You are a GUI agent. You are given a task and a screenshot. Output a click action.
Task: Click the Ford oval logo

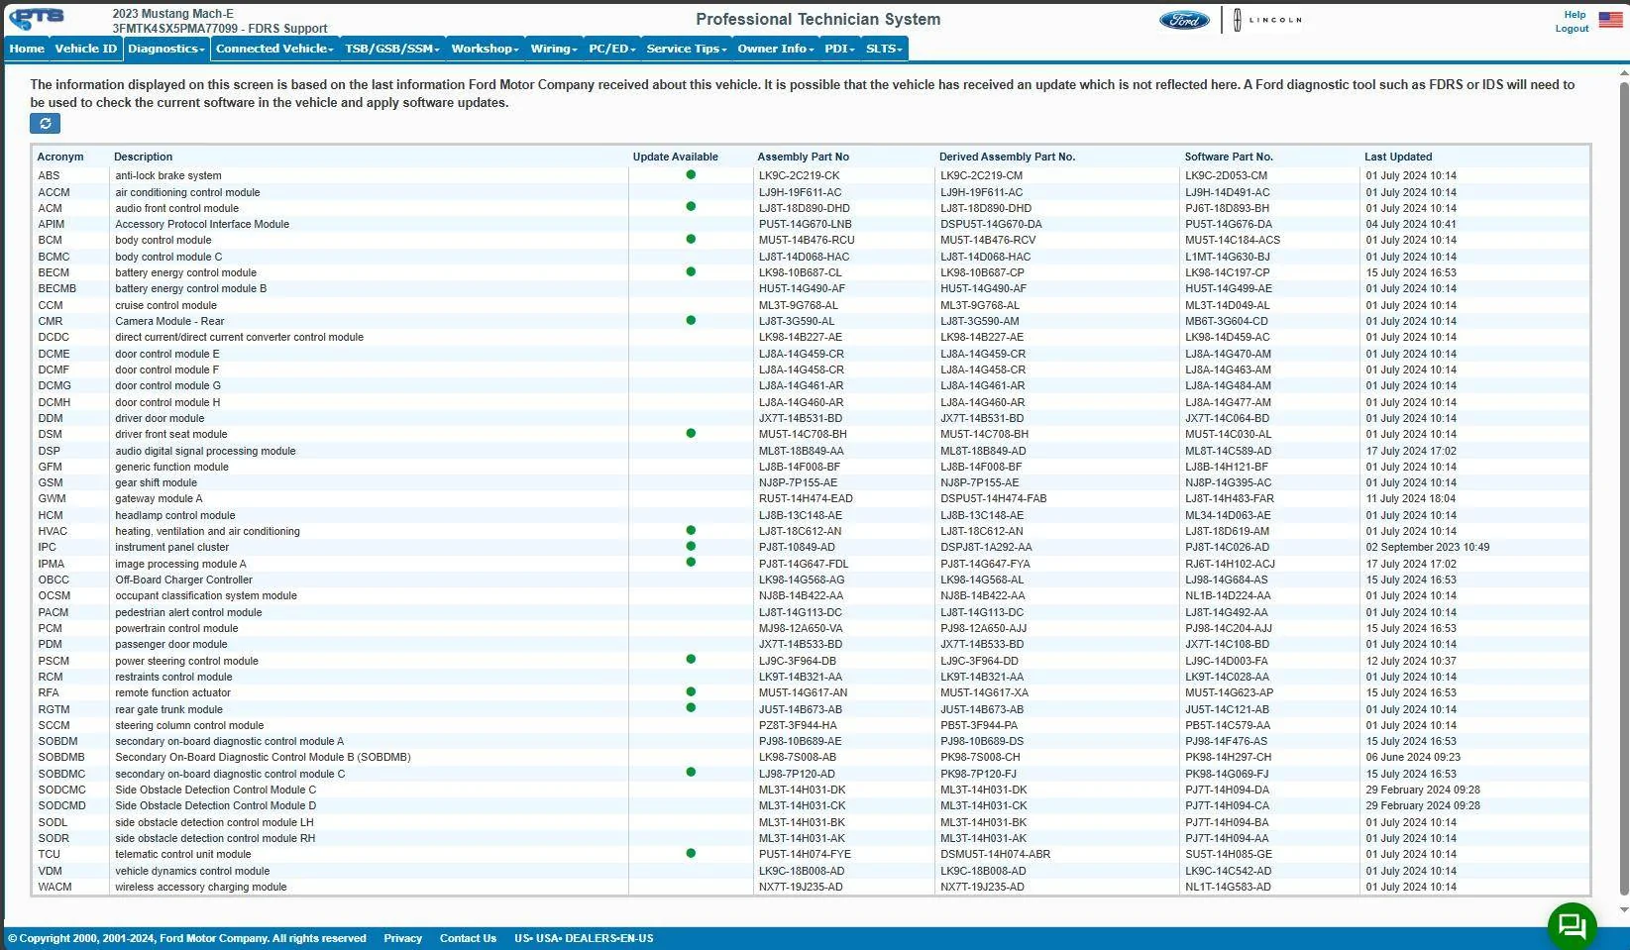pyautogui.click(x=1184, y=20)
